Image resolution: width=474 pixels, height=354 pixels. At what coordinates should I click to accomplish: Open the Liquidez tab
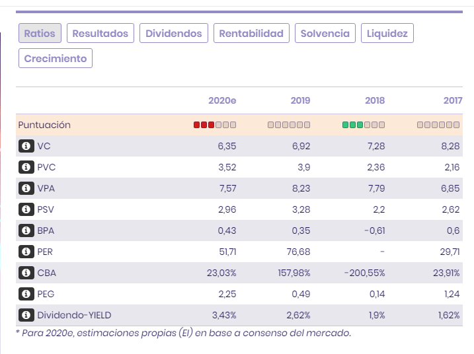click(x=387, y=33)
